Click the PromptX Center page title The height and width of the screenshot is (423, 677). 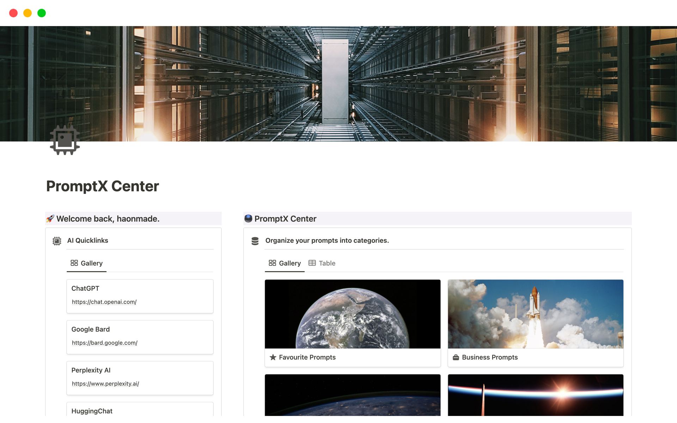tap(103, 186)
